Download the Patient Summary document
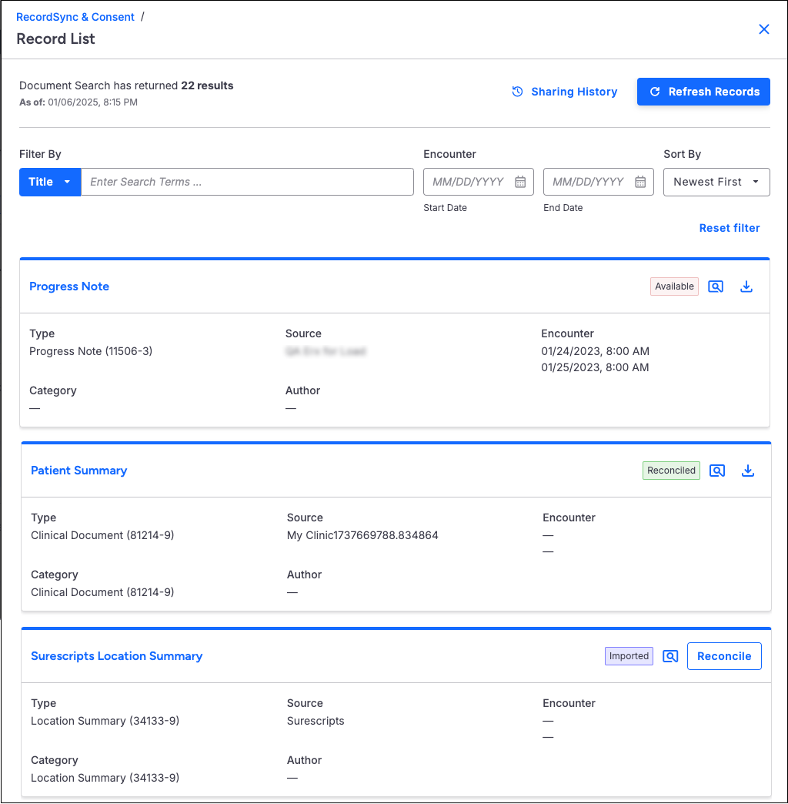The width and height of the screenshot is (788, 804). click(x=747, y=471)
